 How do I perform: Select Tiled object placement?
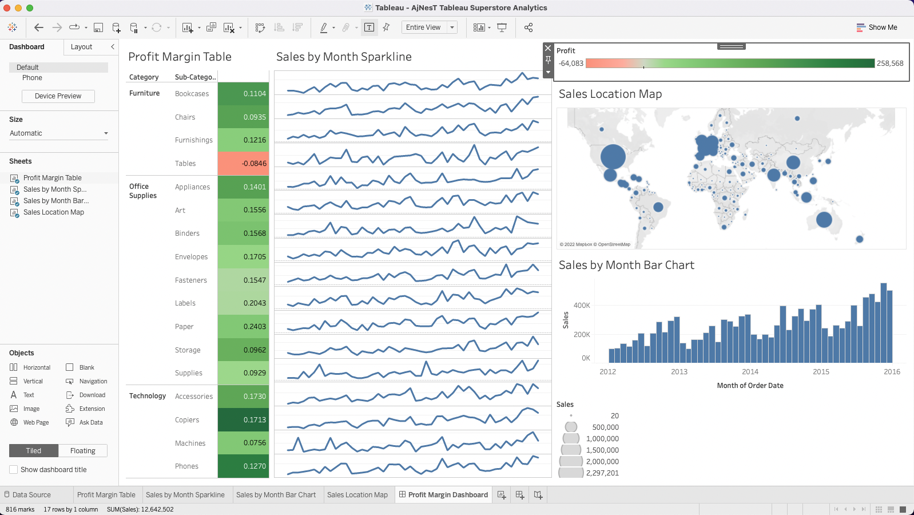pyautogui.click(x=34, y=451)
